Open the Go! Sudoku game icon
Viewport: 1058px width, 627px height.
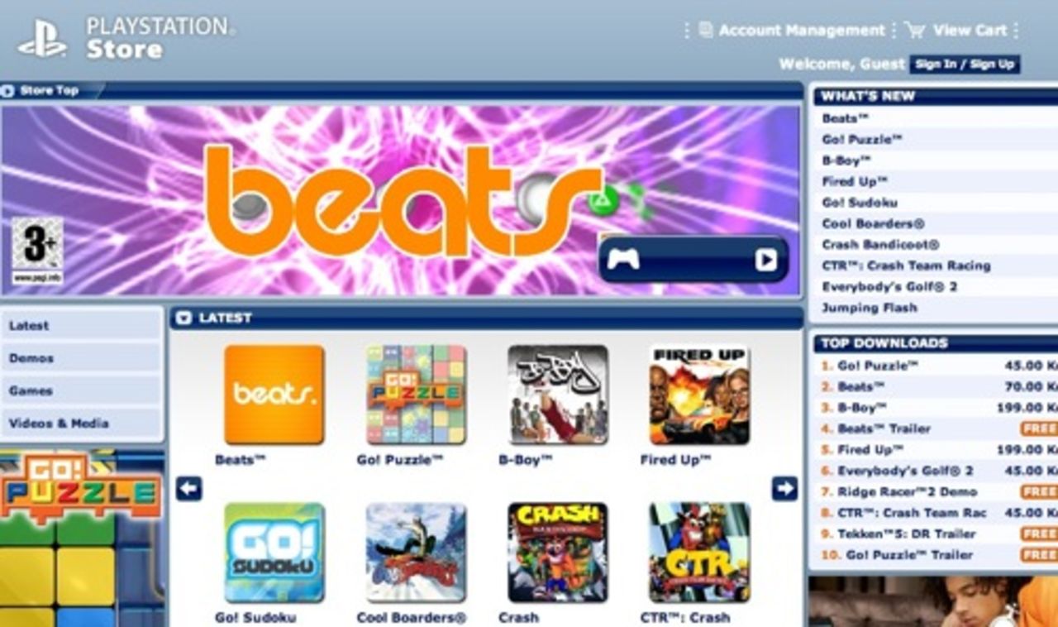[x=274, y=553]
